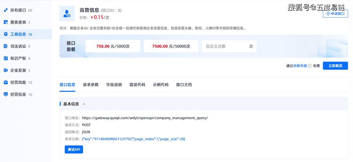Click the 知识产权 sidebar icon
This screenshot has height=162, width=353.
6,58
